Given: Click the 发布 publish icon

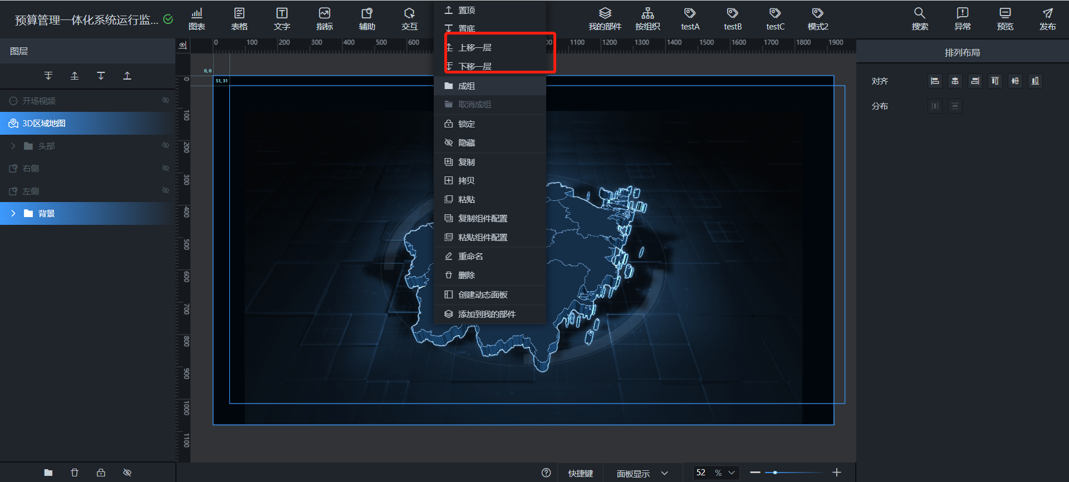Looking at the screenshot, I should (1047, 18).
